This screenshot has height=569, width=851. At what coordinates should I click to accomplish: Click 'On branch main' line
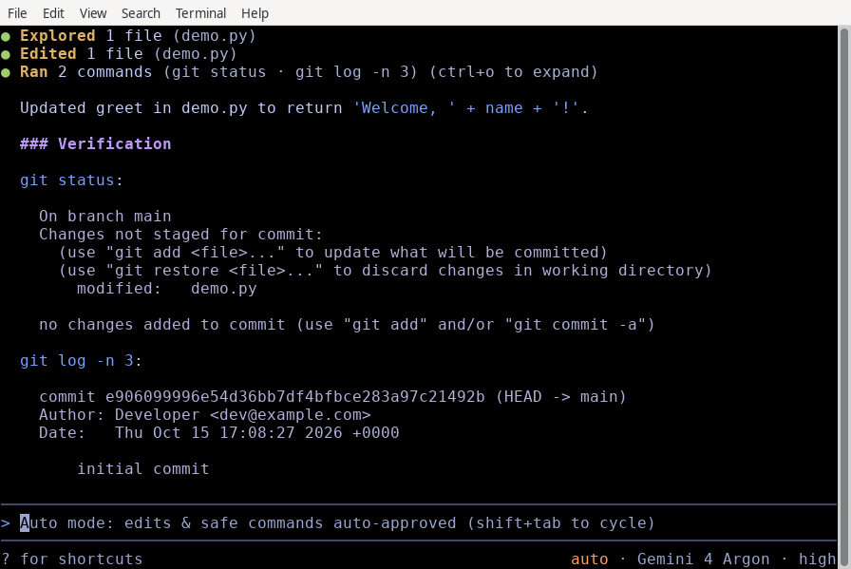point(104,216)
